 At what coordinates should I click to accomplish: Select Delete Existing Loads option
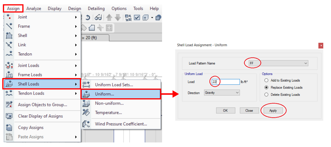[282, 95]
